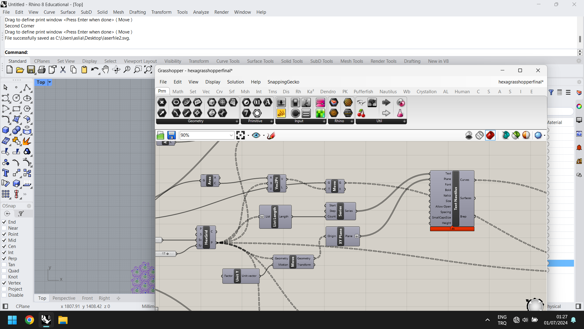Click the Explode tool icon

click(x=27, y=141)
